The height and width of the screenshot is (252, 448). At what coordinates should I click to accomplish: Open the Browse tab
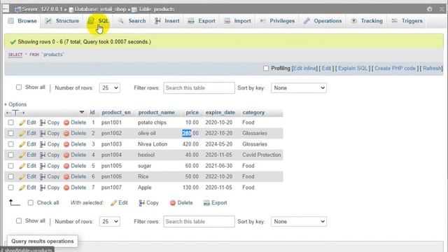pos(22,21)
